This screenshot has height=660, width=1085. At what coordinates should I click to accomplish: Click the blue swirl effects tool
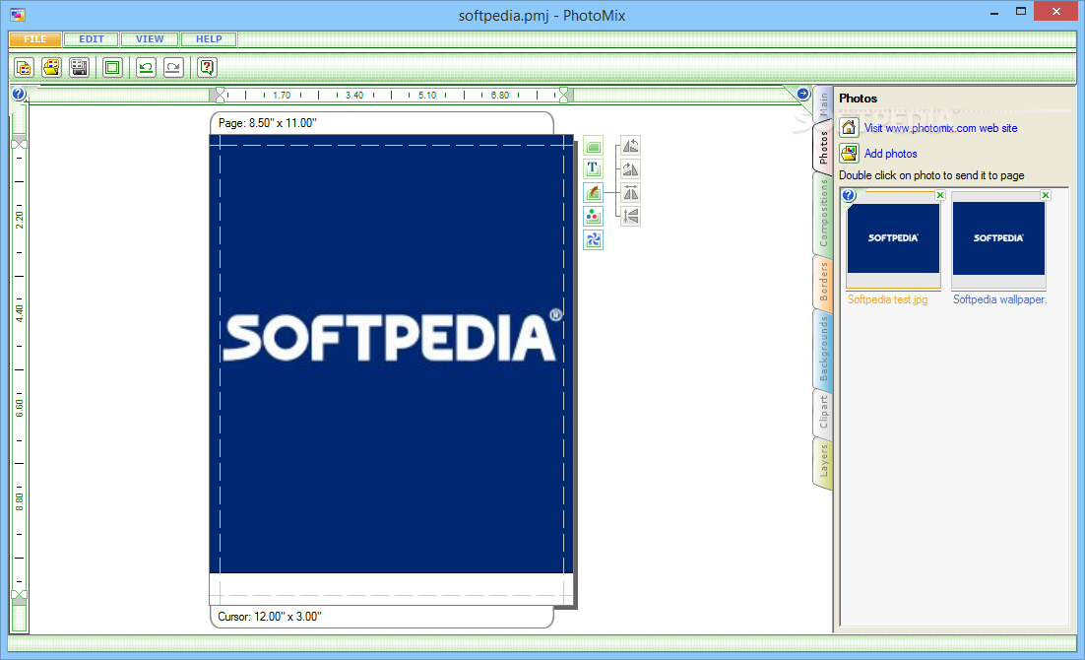click(x=593, y=239)
